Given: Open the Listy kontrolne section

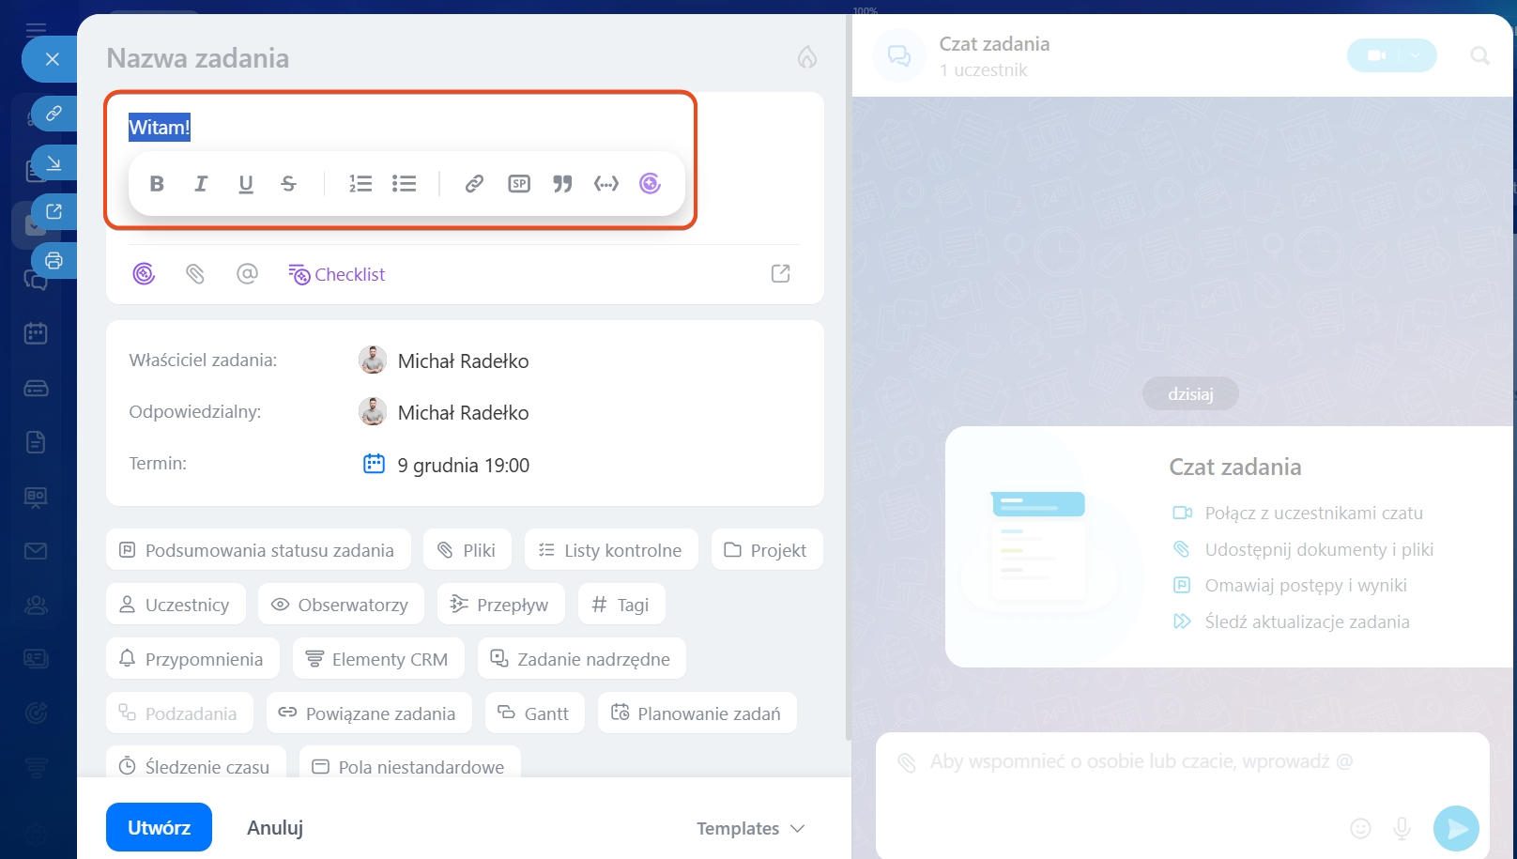Looking at the screenshot, I should click(611, 550).
